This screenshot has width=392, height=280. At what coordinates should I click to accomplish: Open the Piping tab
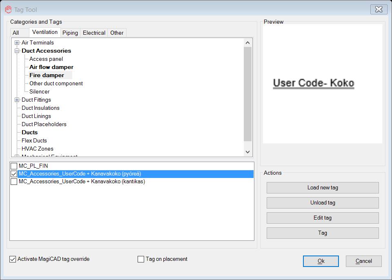point(70,33)
